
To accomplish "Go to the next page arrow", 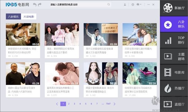I will pos(114,104).
